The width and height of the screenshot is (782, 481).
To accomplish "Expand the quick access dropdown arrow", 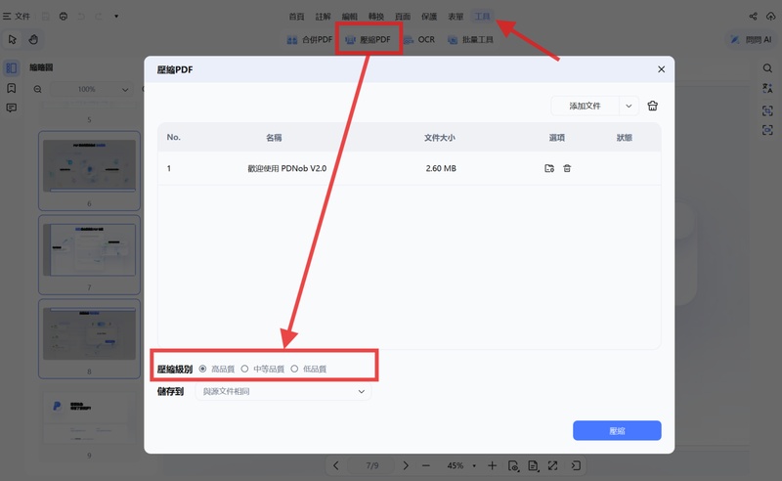I will pos(116,17).
